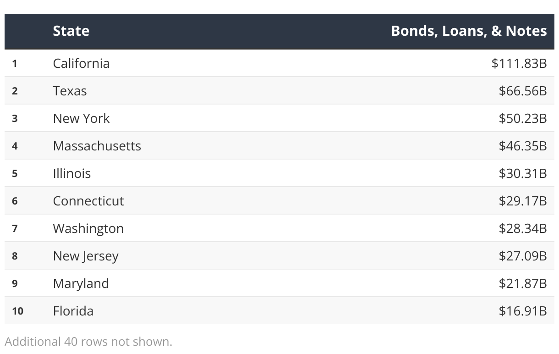Select New York in the table
This screenshot has height=354, width=559.
(x=81, y=118)
